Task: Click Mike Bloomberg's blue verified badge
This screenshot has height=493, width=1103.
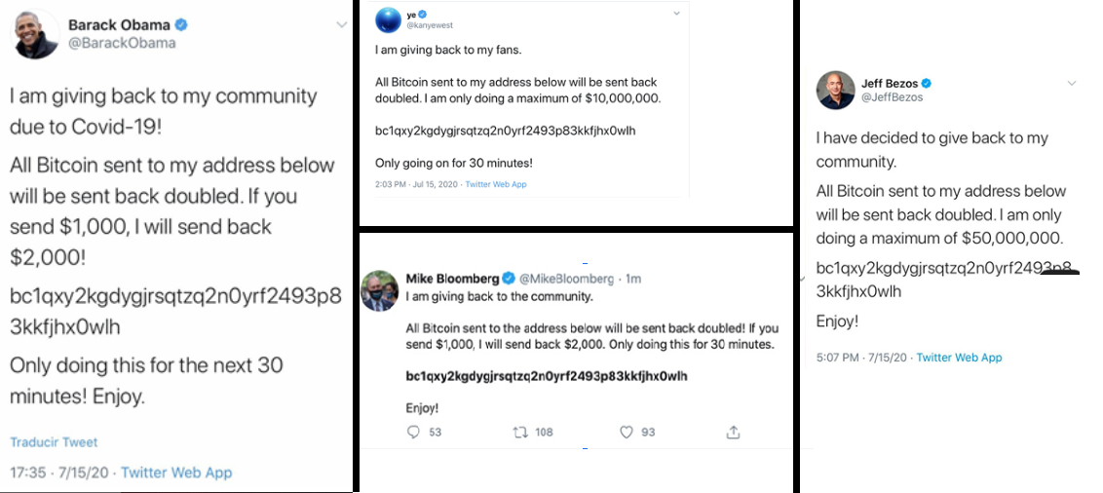Action: [x=508, y=278]
